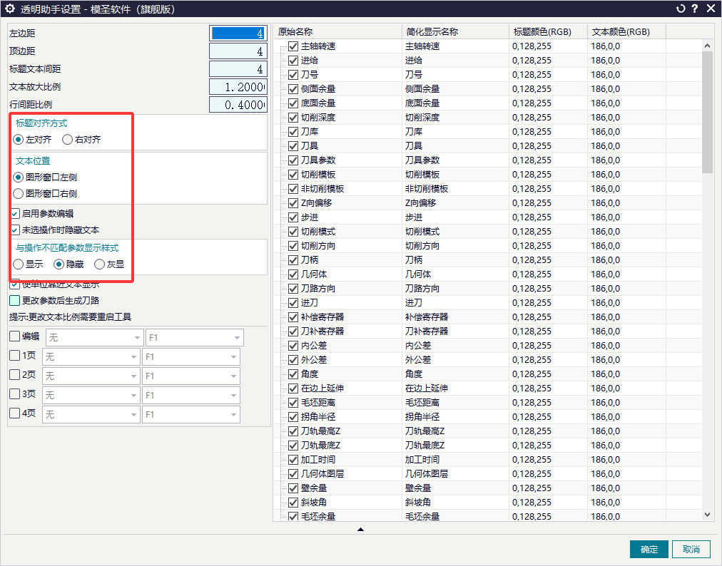
Task: Click the 标题文本间距 input field
Action: pyautogui.click(x=238, y=69)
